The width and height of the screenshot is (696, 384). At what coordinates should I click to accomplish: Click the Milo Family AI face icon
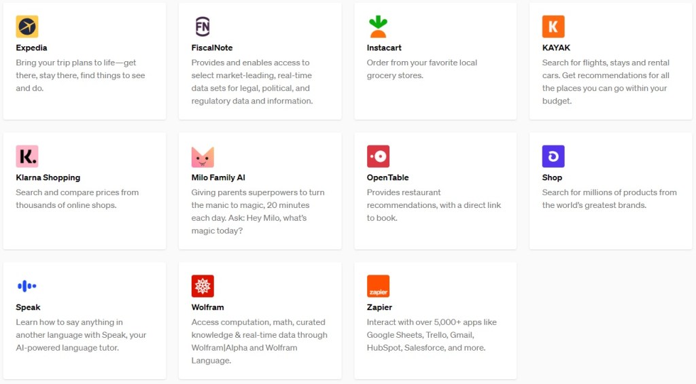203,156
